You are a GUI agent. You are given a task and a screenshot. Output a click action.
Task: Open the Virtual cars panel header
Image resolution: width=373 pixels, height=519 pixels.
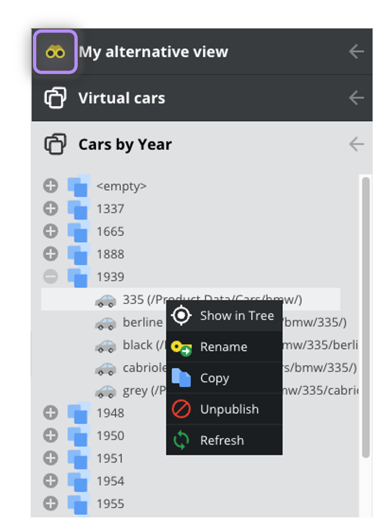202,98
